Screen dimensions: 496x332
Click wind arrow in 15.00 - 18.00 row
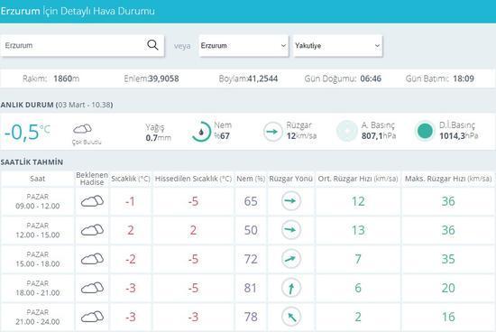(291, 259)
